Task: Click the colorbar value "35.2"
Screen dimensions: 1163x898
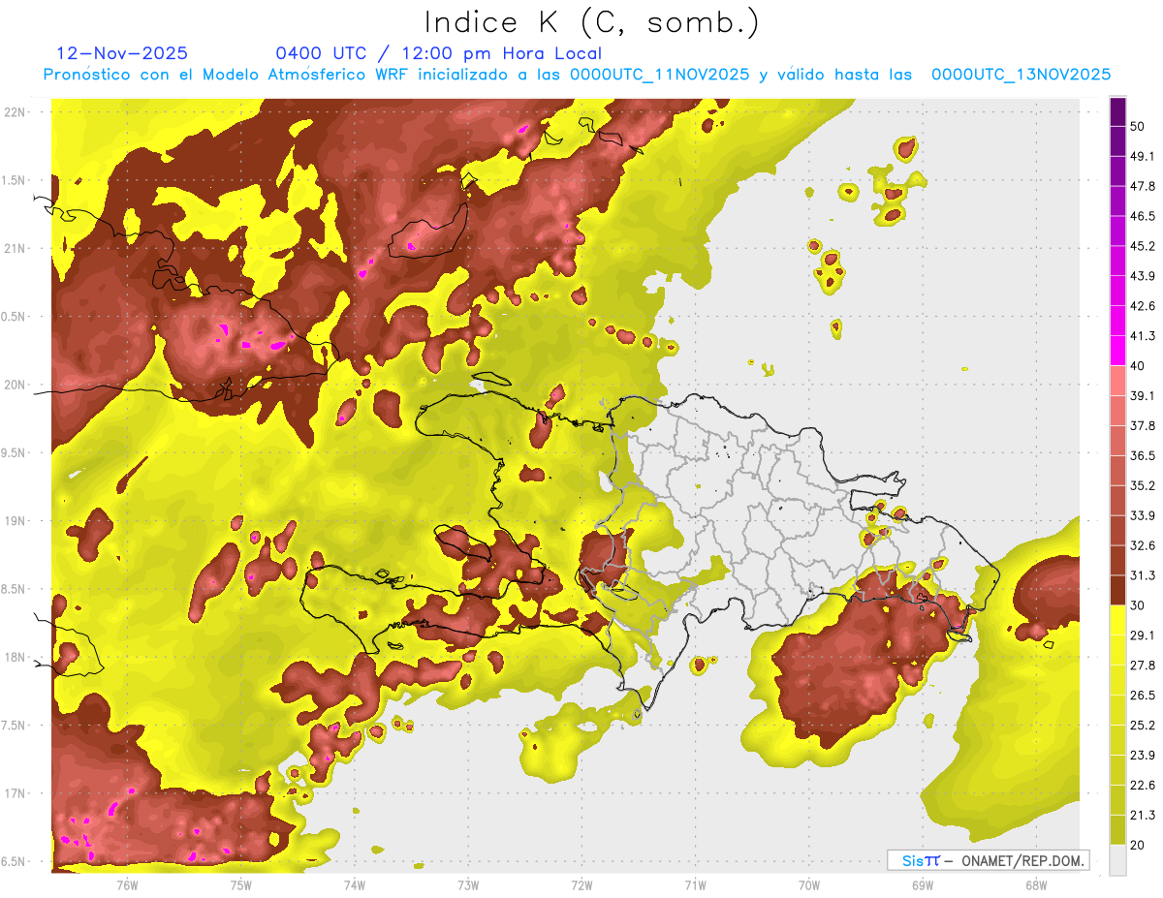Action: pos(1144,485)
